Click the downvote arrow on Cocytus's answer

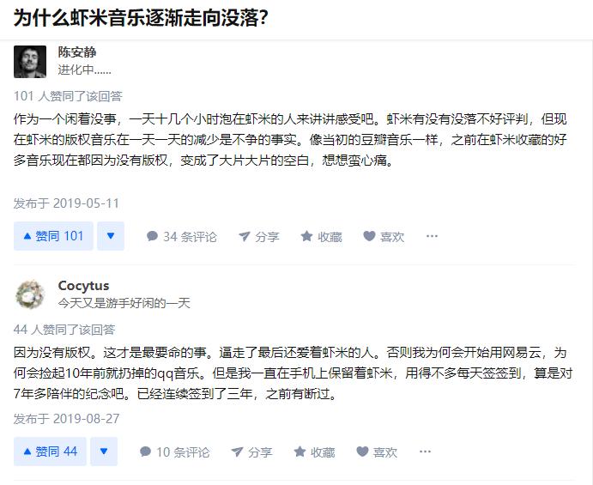[x=104, y=452]
